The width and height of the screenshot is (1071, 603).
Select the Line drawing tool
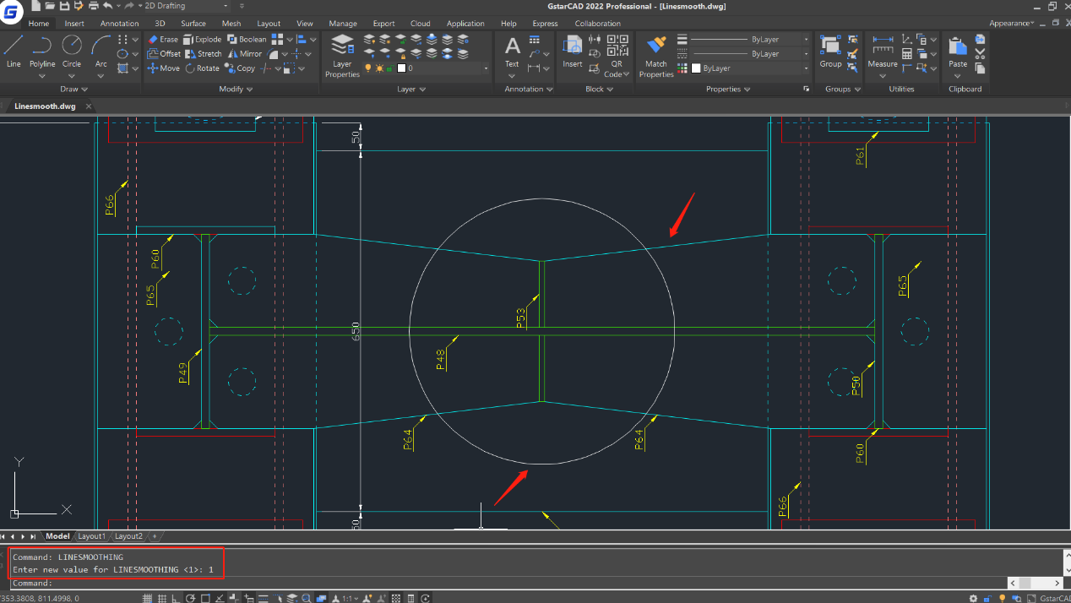pos(14,51)
